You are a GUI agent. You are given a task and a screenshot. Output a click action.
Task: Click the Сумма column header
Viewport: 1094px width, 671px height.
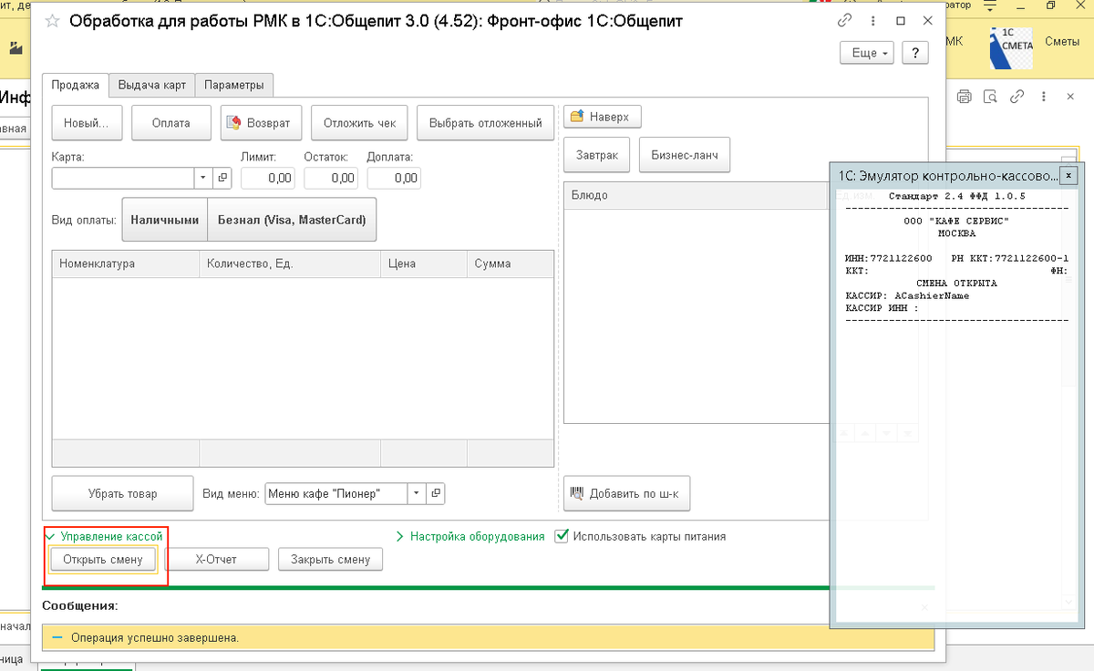coord(511,263)
